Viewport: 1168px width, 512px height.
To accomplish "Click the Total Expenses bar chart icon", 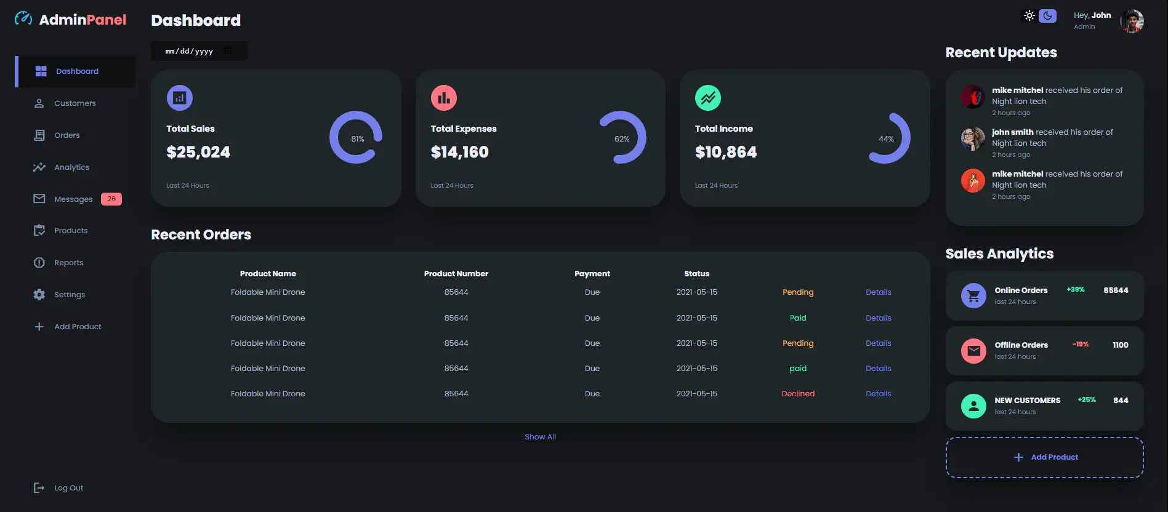I will click(x=443, y=98).
